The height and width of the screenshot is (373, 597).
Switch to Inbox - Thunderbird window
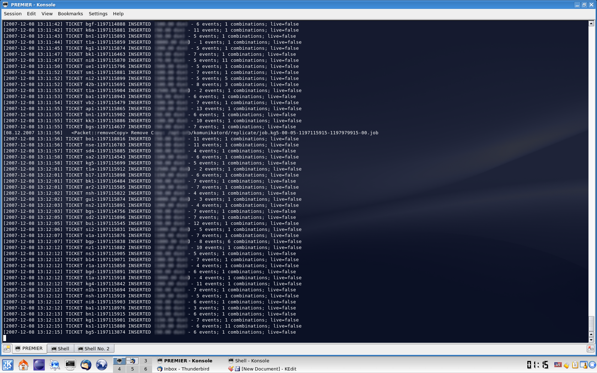point(186,369)
